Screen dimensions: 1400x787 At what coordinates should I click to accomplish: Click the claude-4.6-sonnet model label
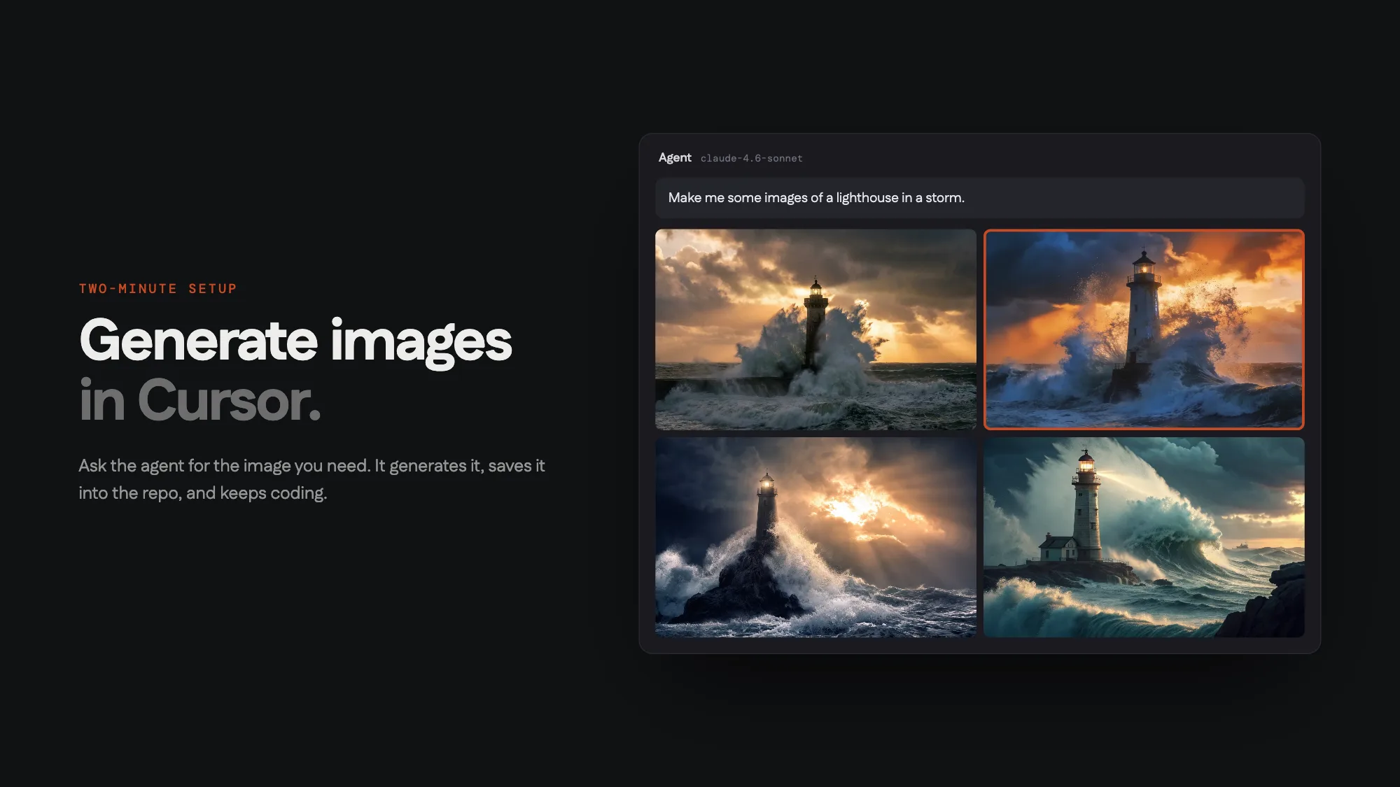(x=751, y=159)
